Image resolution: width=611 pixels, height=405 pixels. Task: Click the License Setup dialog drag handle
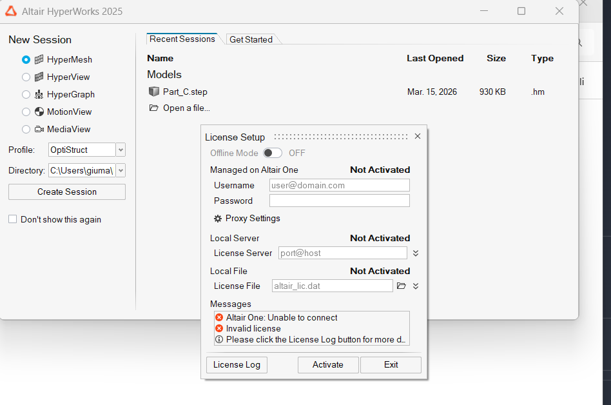(x=340, y=137)
